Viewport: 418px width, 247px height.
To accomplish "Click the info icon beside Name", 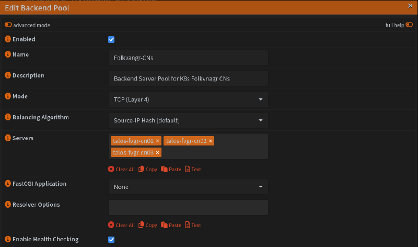I will point(8,54).
